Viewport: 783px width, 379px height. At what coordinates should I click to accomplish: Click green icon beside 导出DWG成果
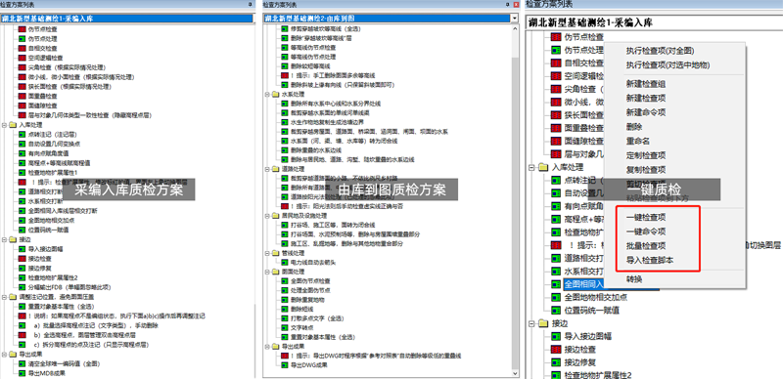click(284, 365)
